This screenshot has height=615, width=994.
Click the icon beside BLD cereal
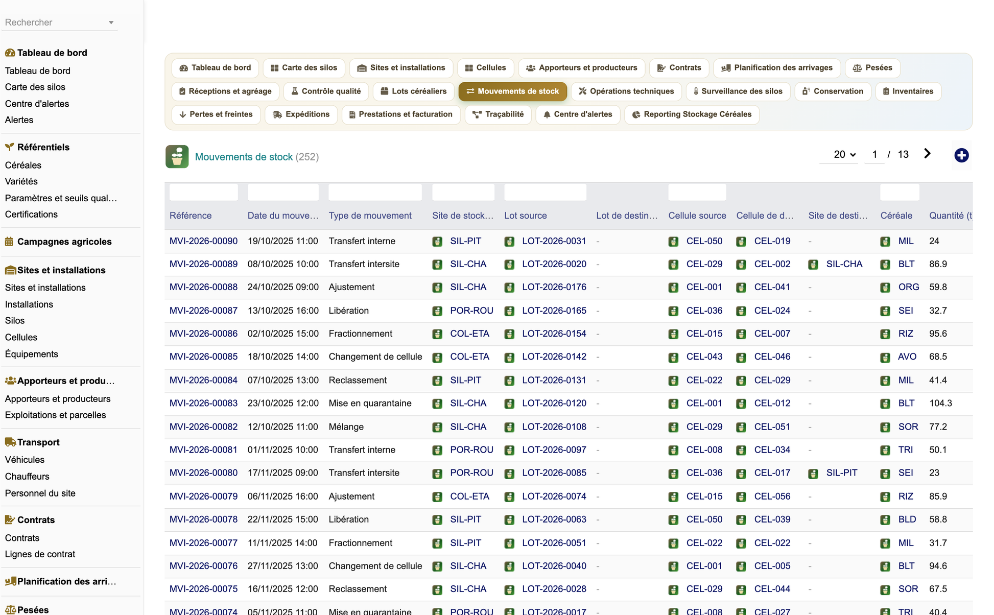coord(885,520)
